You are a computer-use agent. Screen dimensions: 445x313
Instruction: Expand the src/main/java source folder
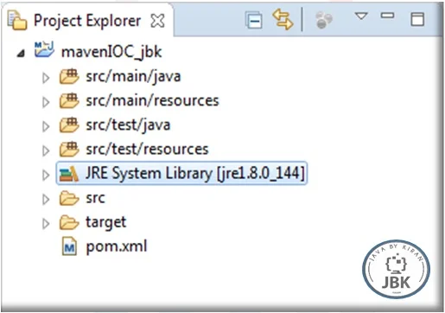coord(46,78)
